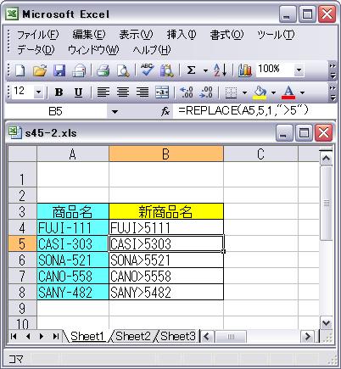Click scroll down arrow on vertical scrollbar
Viewport: 341px width, 369px height.
[327, 322]
